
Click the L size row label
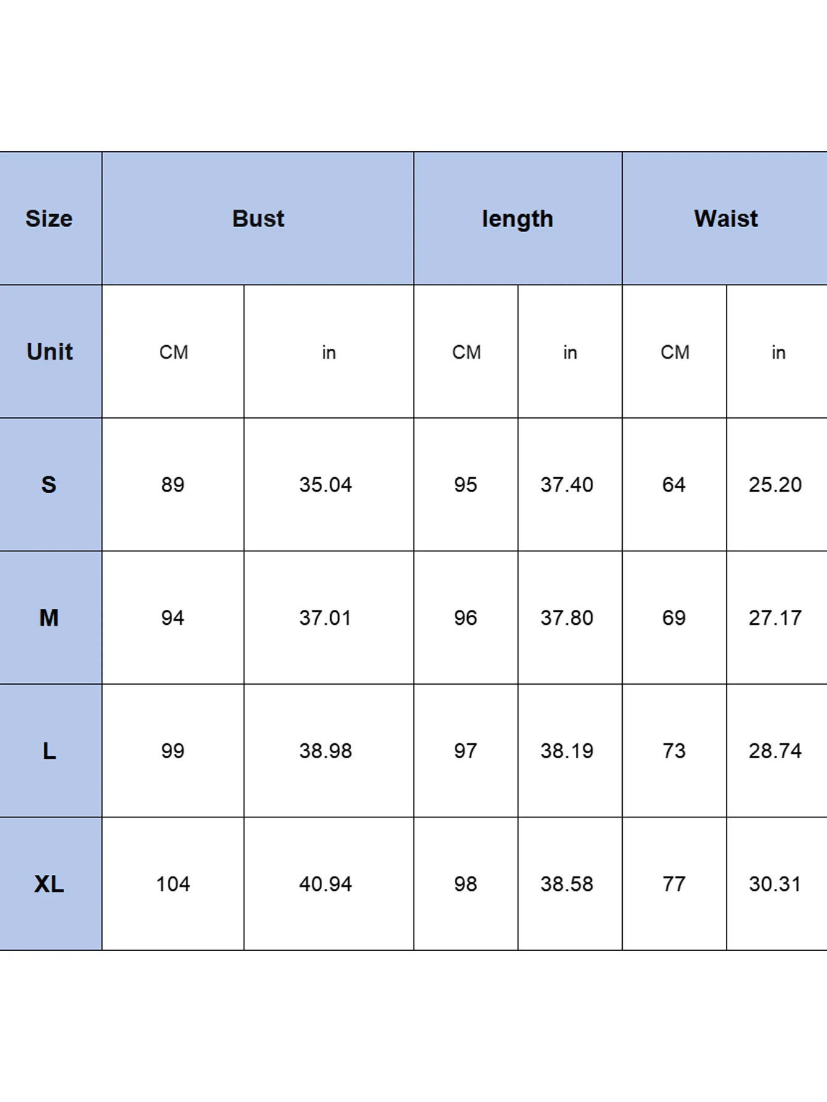pyautogui.click(x=51, y=751)
